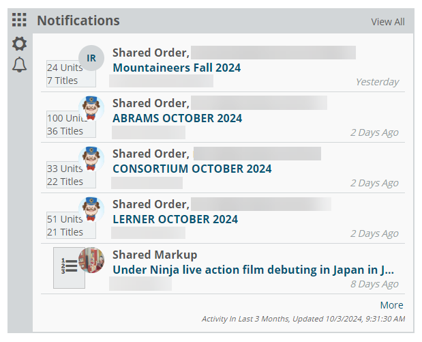Click the 24 Units 7 Titles box
The image size is (422, 342).
pos(71,74)
